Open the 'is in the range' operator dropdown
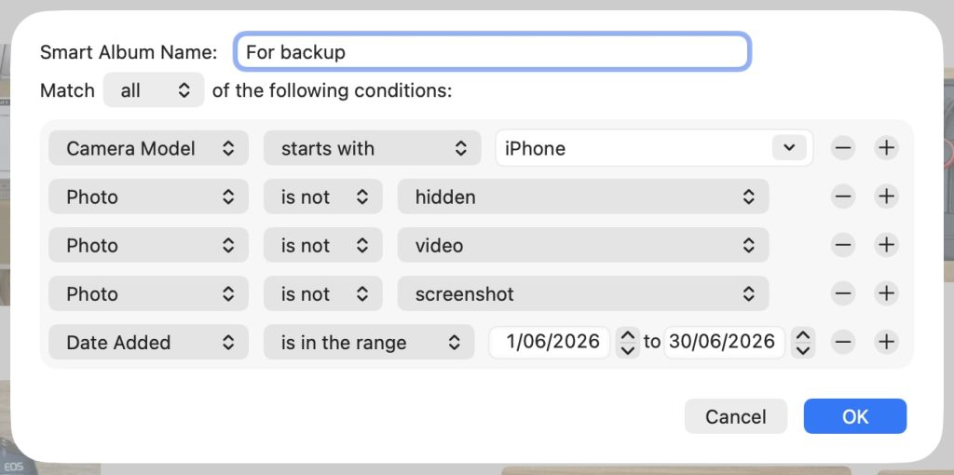 [369, 342]
